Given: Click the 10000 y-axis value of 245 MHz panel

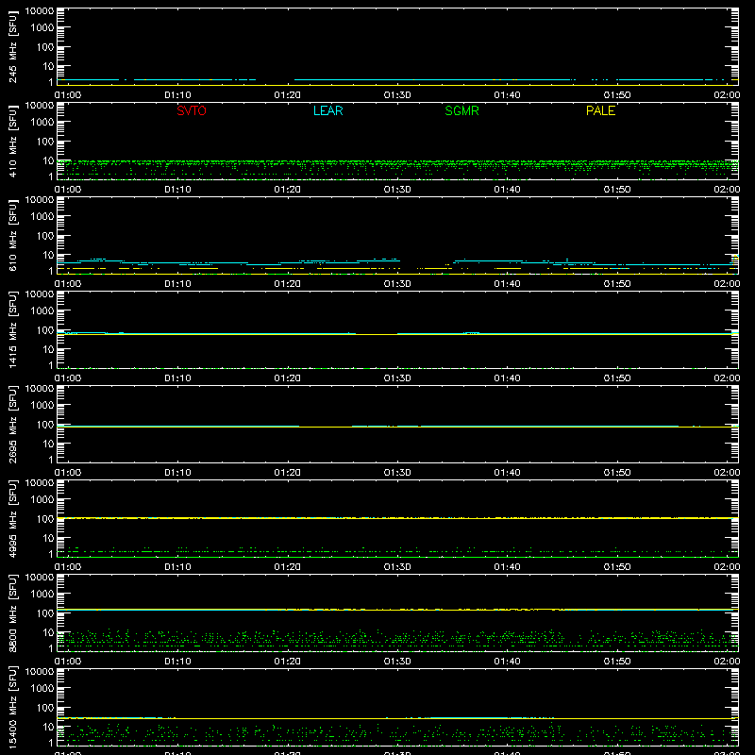Looking at the screenshot, I should 40,11.
